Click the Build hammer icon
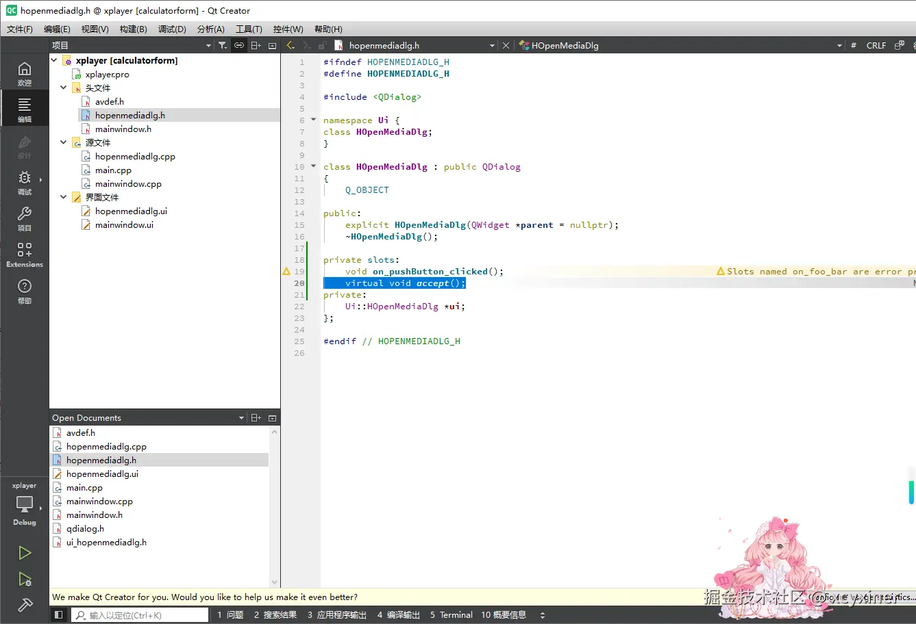The height and width of the screenshot is (624, 916). click(25, 605)
